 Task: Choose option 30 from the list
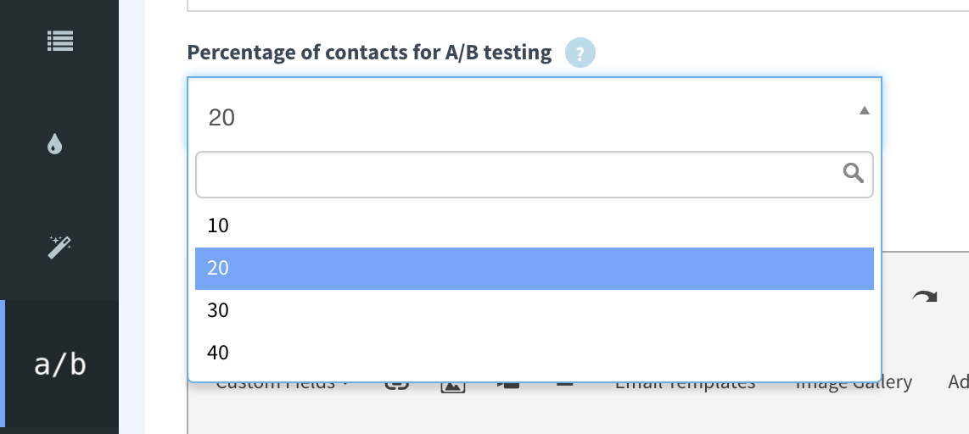point(535,310)
